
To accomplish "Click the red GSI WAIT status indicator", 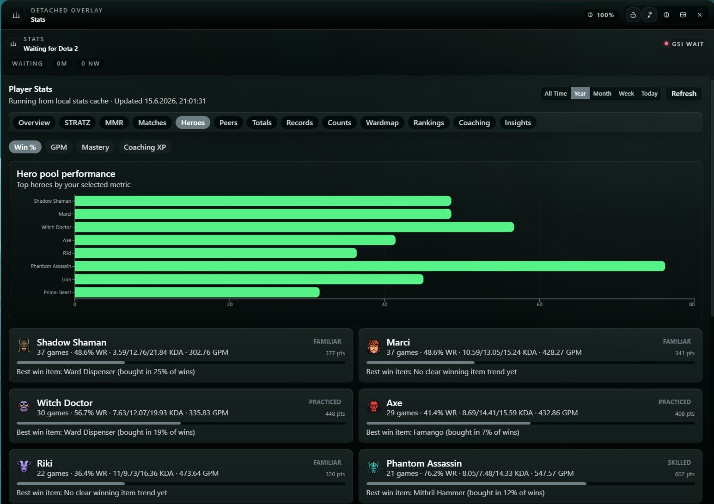I will (683, 44).
